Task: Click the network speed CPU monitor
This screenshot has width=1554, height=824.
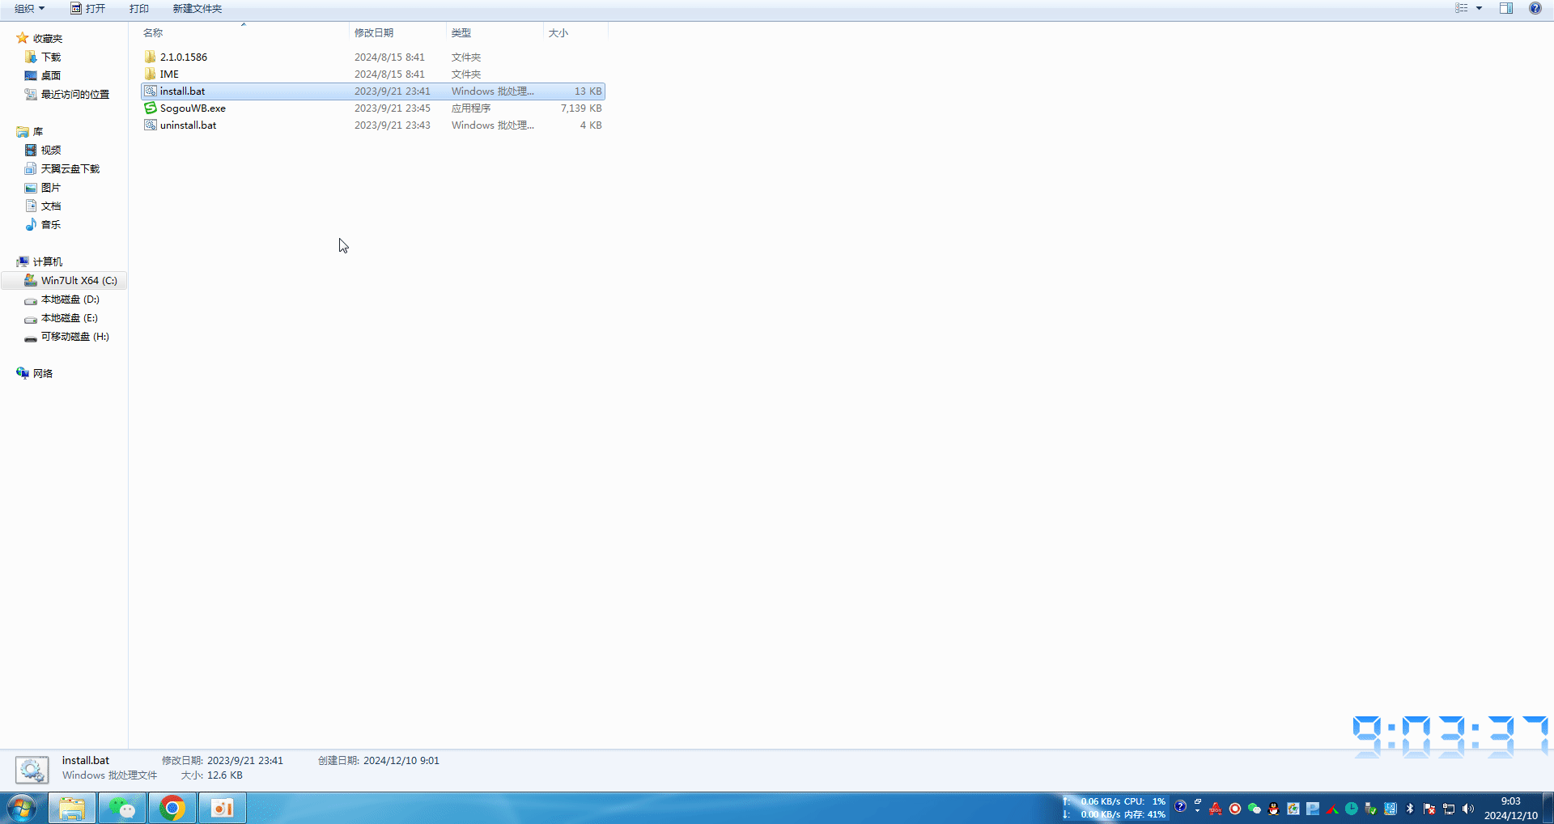Action: point(1115,808)
